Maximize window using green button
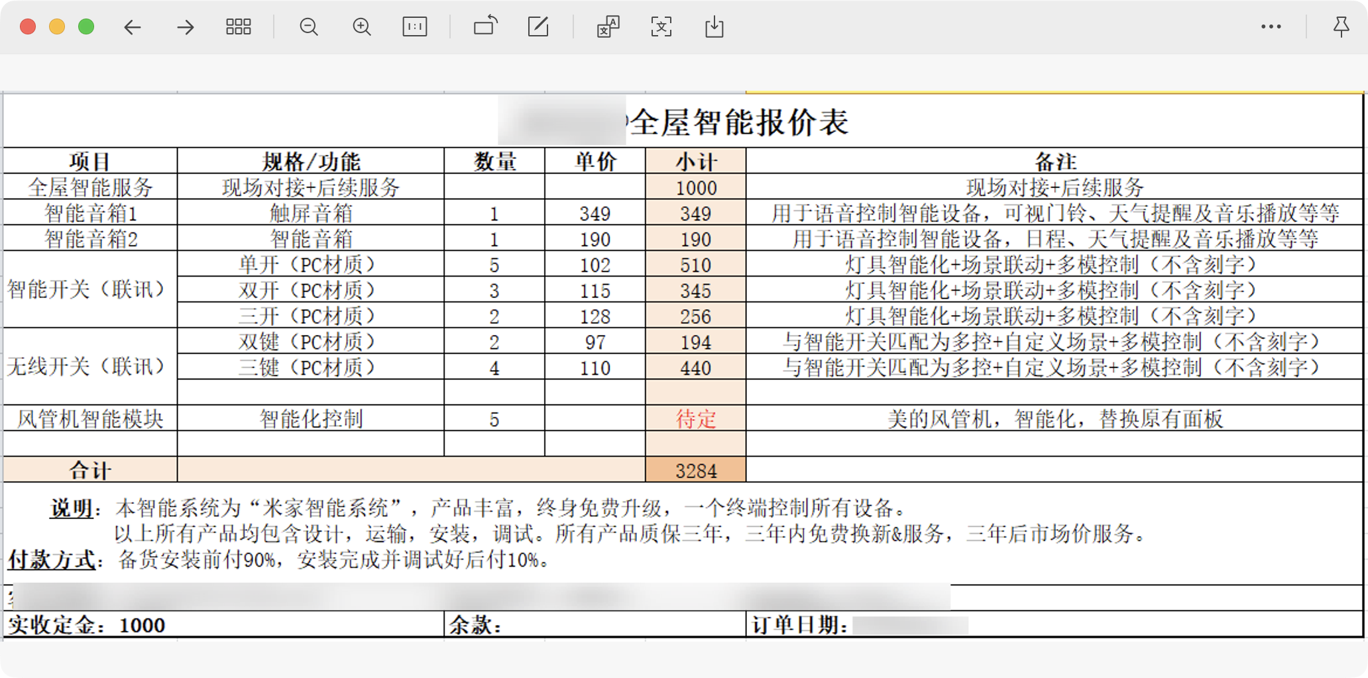The width and height of the screenshot is (1368, 678). [86, 27]
